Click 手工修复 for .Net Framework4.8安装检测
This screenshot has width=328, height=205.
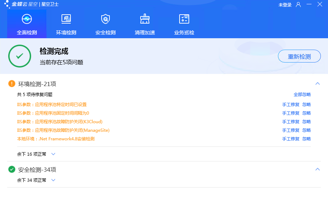(x=290, y=139)
